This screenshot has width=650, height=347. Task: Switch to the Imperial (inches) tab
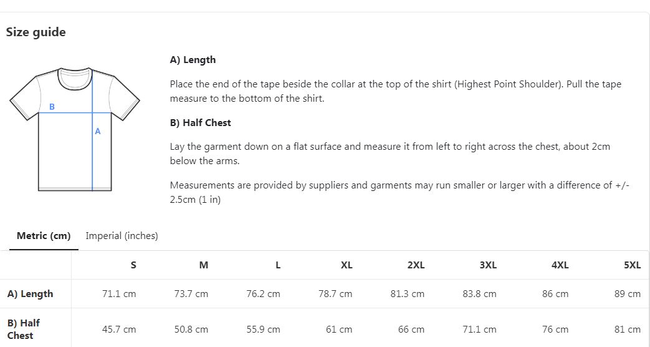122,236
